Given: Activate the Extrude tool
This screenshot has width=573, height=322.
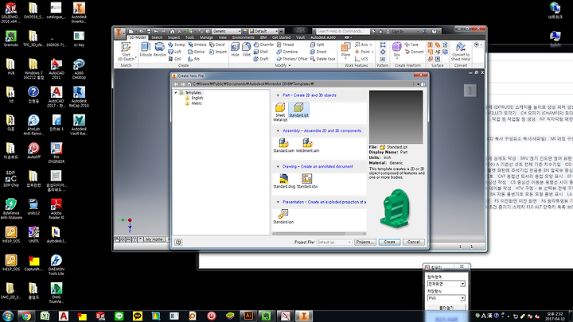Looking at the screenshot, I should [x=146, y=49].
